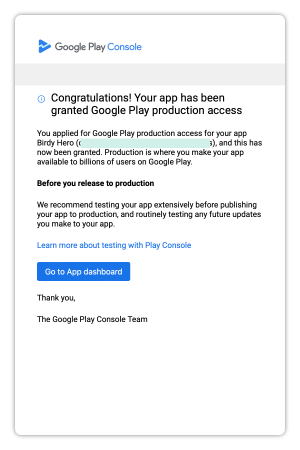Click the gray banner strip below the header
Image resolution: width=300 pixels, height=450 pixels.
[150, 74]
